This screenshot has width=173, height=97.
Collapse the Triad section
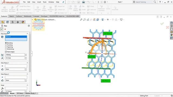click(27, 85)
